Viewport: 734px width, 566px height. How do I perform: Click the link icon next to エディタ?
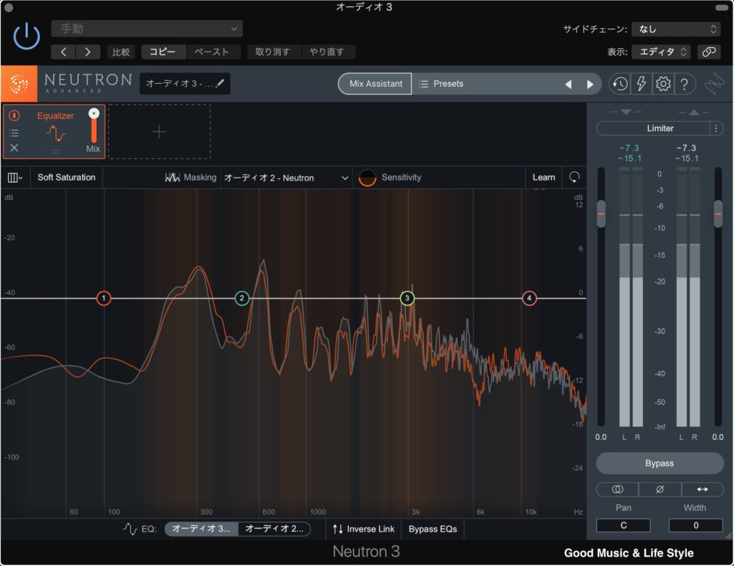709,52
